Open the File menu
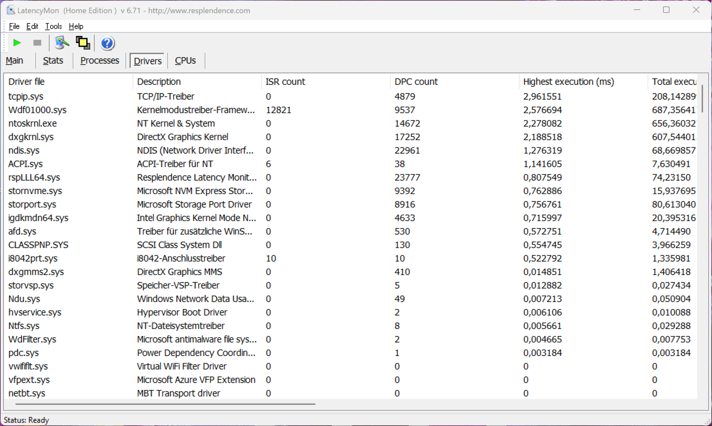The height and width of the screenshot is (426, 712). tap(14, 26)
